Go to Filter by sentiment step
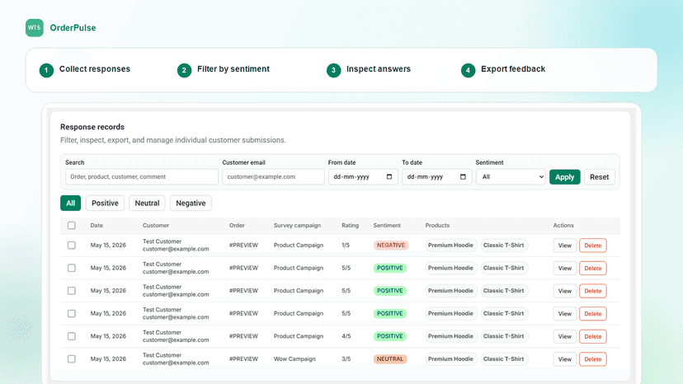683x384 pixels. [x=224, y=70]
